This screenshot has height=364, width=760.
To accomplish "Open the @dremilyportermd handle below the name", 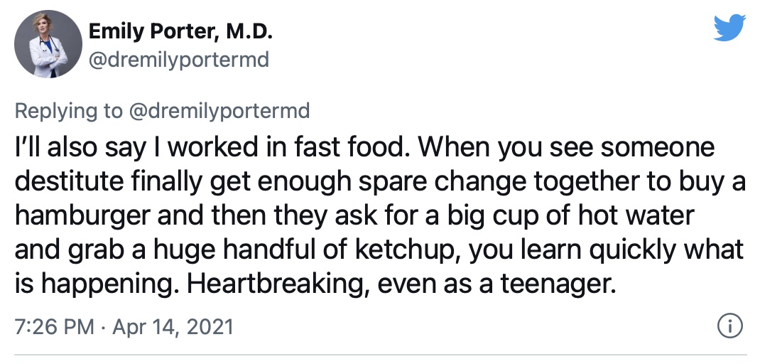I will (x=179, y=60).
